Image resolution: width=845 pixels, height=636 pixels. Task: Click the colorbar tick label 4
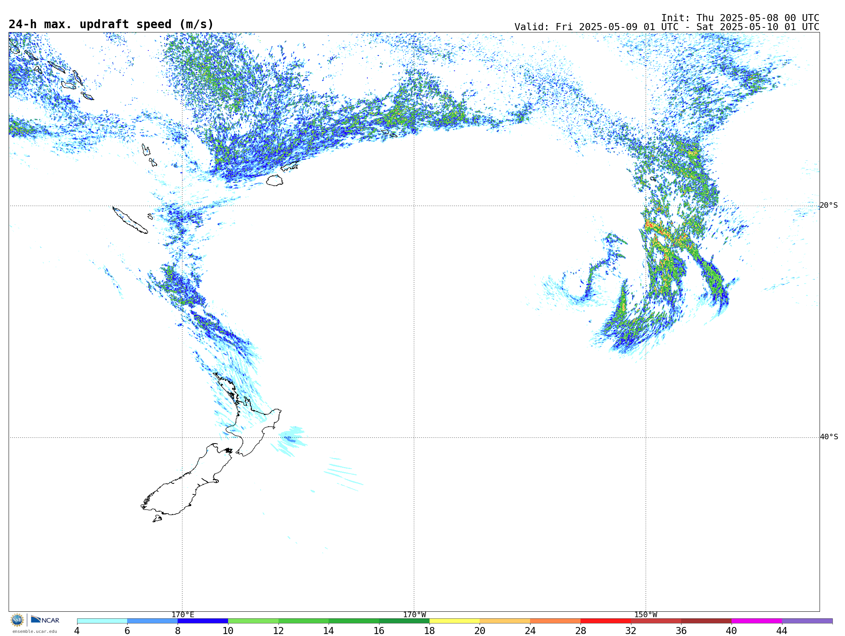point(77,631)
